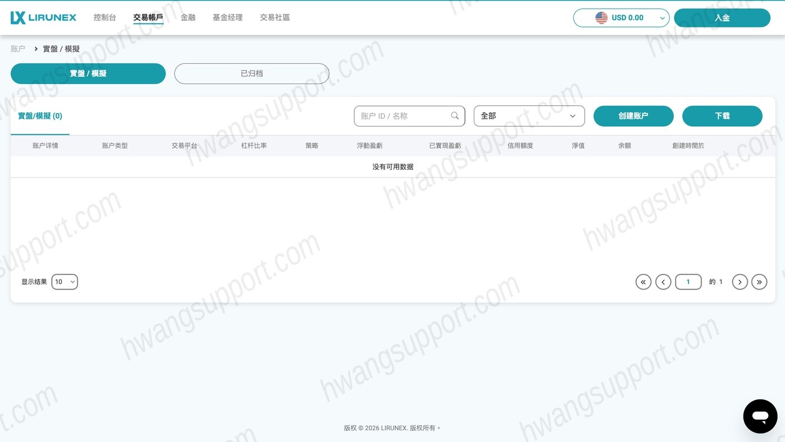Click the 下载 download button

[722, 116]
